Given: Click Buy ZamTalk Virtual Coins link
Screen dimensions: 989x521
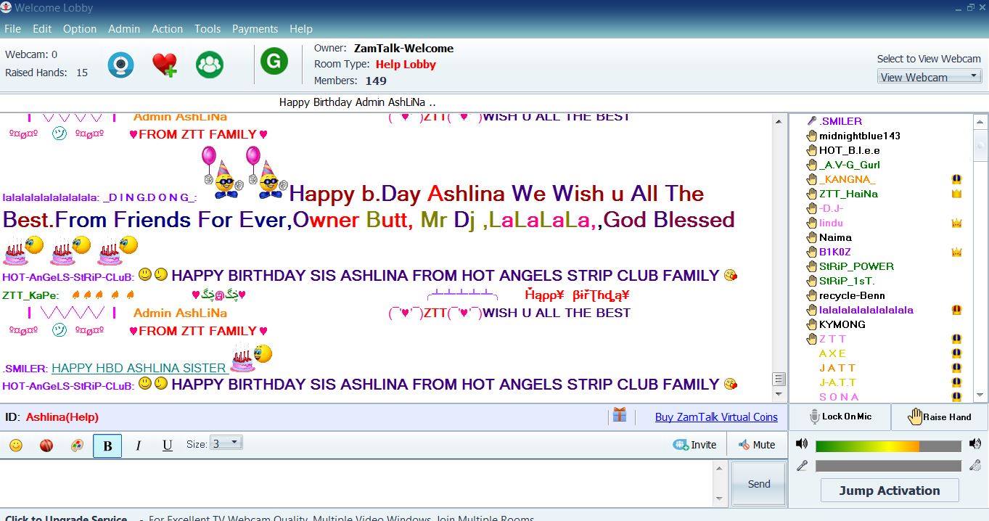Looking at the screenshot, I should 716,417.
